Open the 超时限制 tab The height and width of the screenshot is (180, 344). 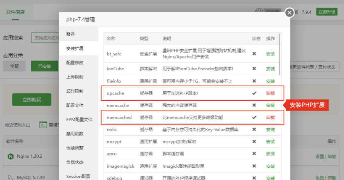75,91
